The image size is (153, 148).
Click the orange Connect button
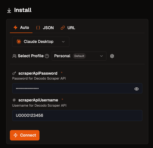point(25,135)
